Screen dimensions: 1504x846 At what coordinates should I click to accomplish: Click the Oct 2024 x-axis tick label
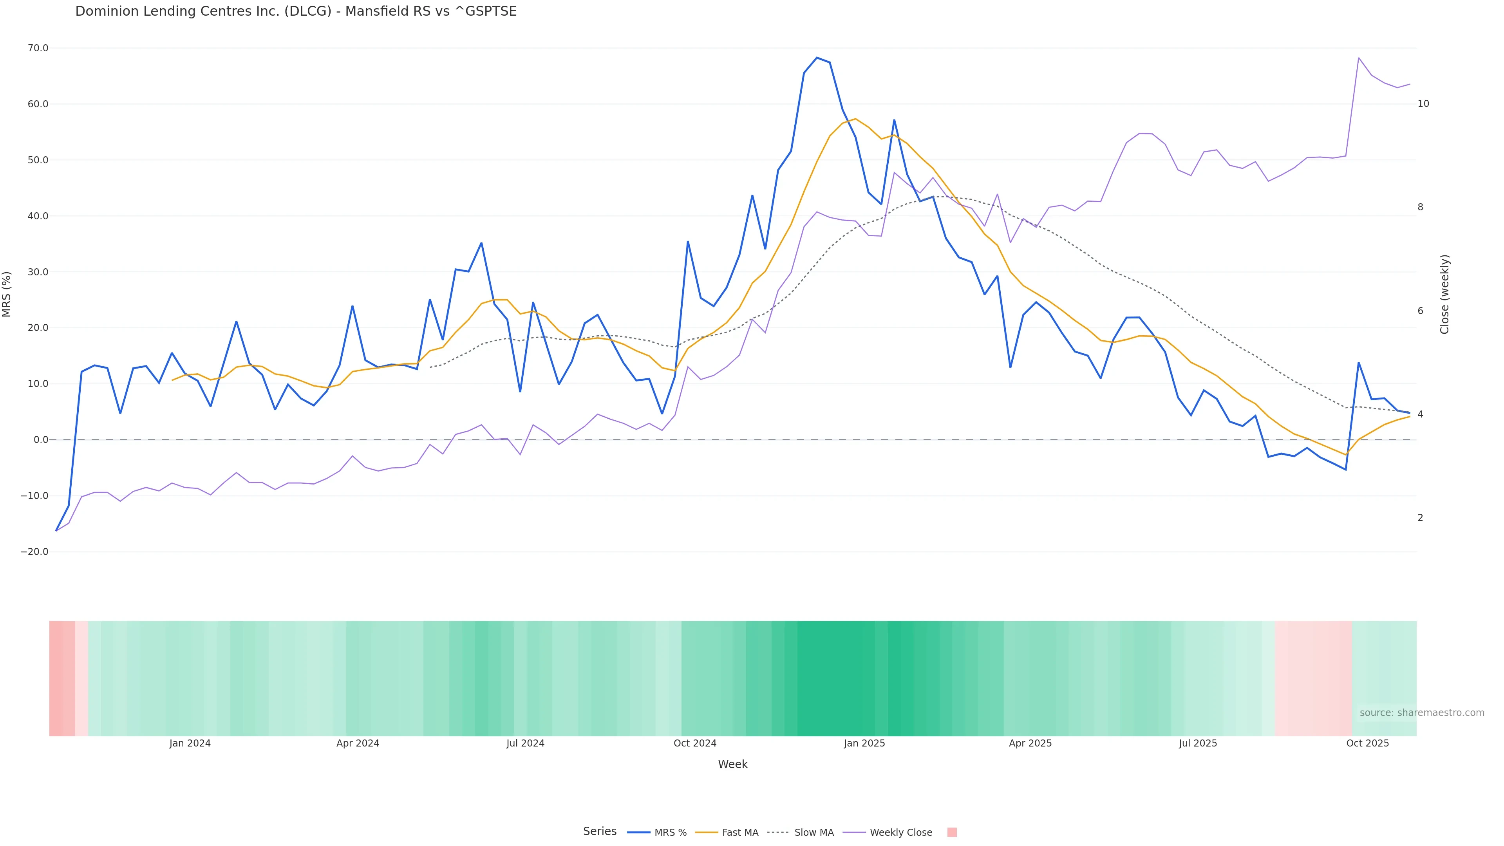click(x=695, y=744)
